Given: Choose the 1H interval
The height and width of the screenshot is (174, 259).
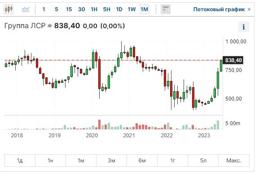Looking at the screenshot, I should (x=94, y=9).
